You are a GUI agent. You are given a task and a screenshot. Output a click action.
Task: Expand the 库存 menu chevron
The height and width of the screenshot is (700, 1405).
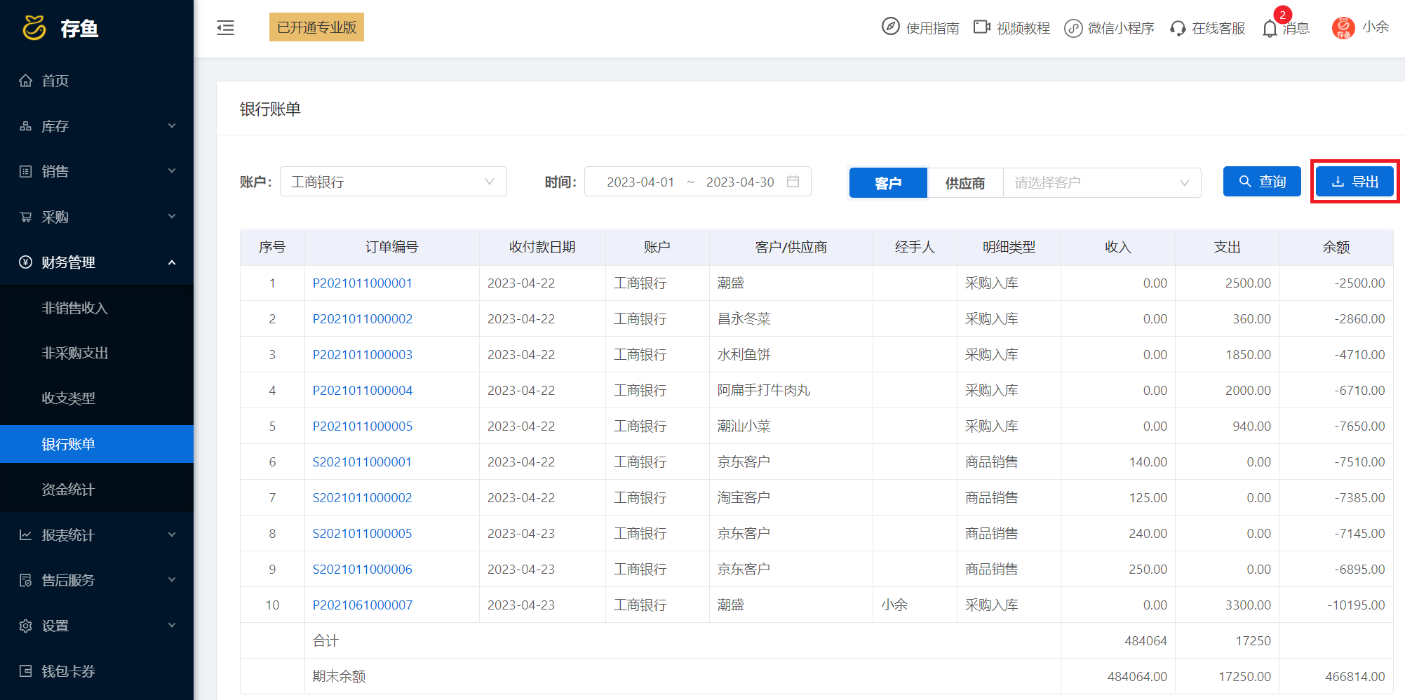[172, 126]
